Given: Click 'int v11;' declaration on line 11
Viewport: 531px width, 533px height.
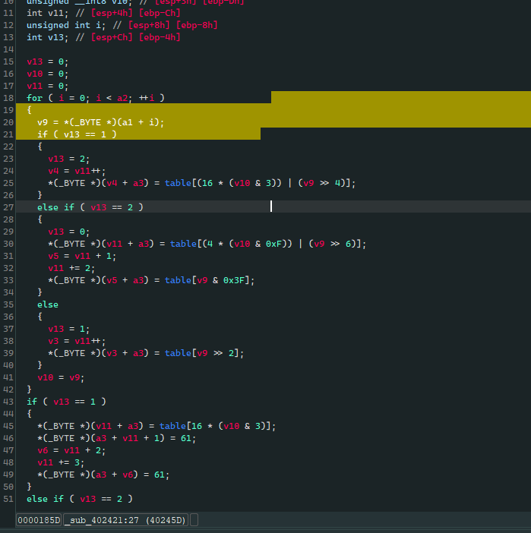Looking at the screenshot, I should (x=48, y=13).
